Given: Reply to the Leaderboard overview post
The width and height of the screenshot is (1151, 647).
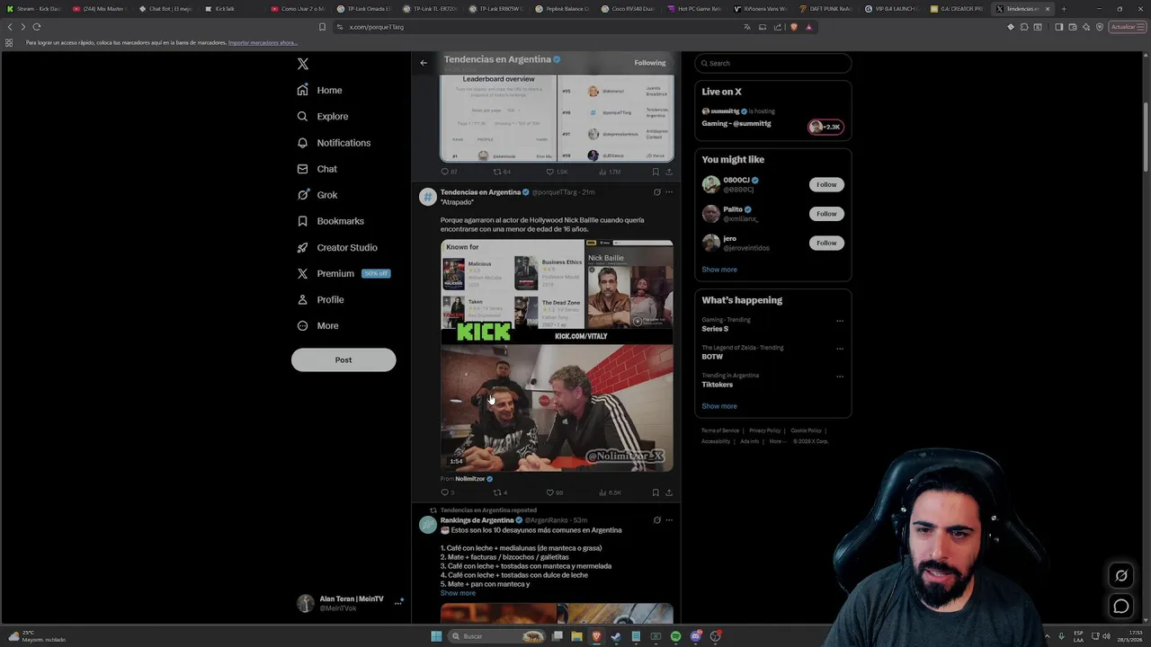Looking at the screenshot, I should tap(448, 172).
